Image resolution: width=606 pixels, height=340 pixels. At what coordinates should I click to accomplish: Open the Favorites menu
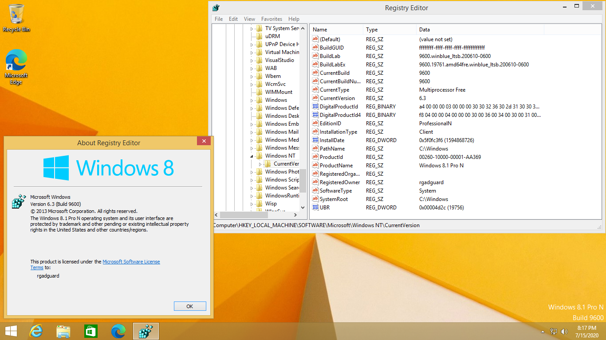pyautogui.click(x=272, y=19)
